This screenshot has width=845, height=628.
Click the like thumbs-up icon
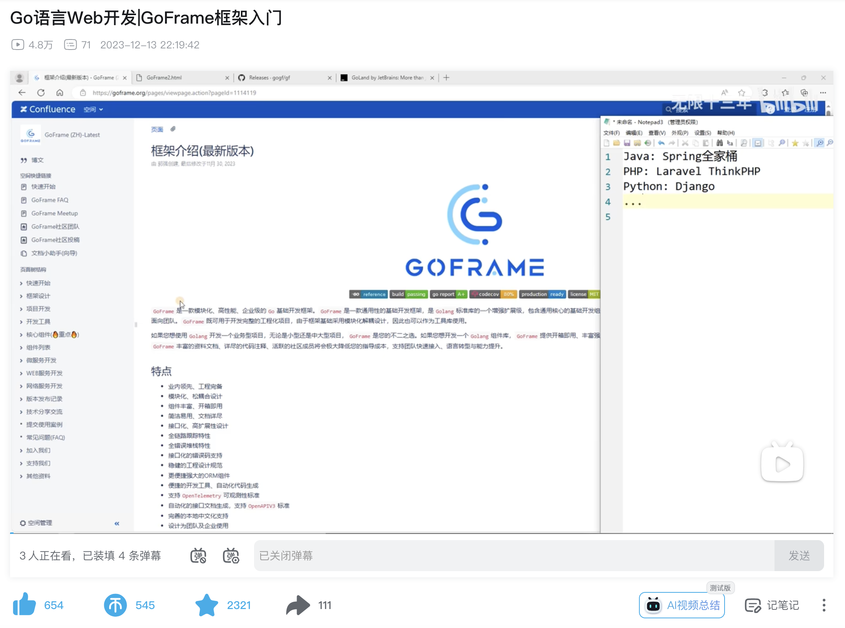coord(24,604)
